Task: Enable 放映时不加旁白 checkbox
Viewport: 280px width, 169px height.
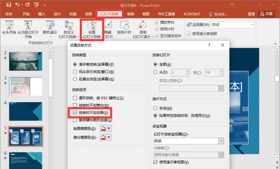Action: point(75,105)
